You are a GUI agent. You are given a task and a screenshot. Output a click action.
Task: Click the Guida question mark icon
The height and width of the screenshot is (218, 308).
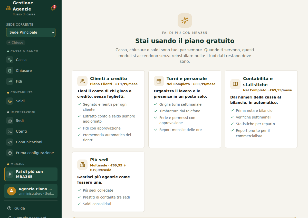coord(9,208)
